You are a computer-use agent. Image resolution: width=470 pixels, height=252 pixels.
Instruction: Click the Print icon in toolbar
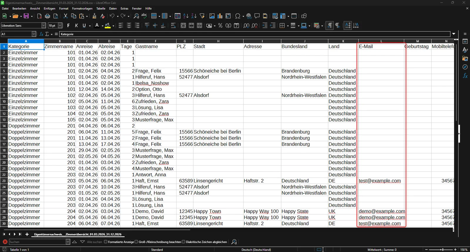(48, 16)
